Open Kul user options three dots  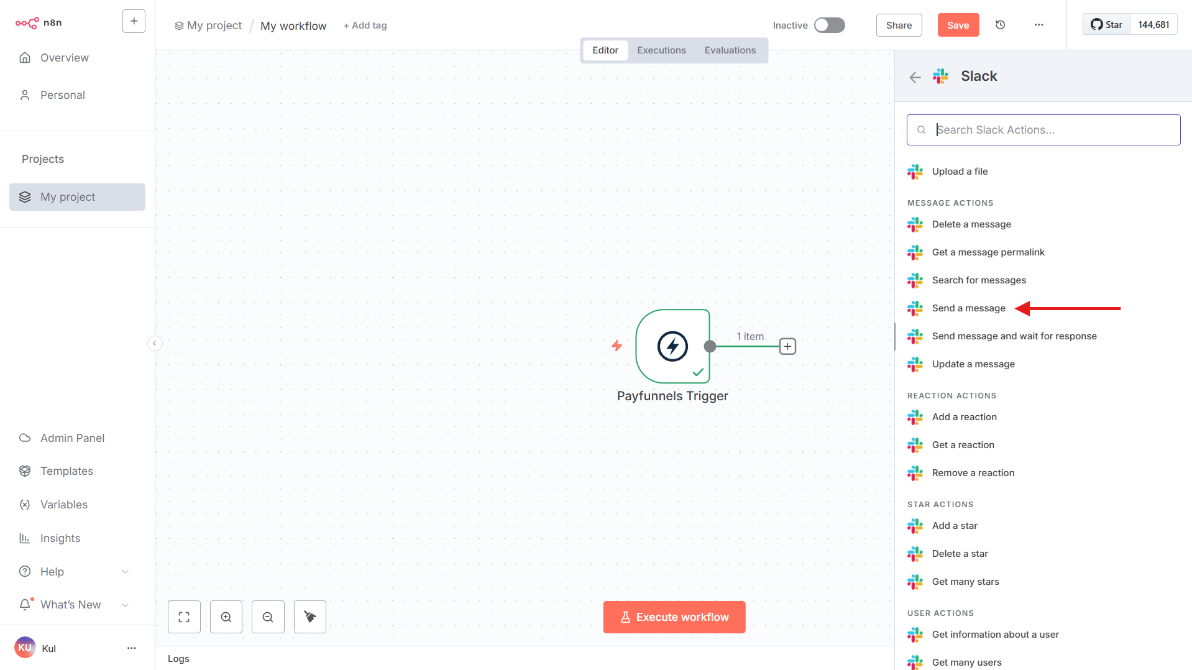[131, 648]
